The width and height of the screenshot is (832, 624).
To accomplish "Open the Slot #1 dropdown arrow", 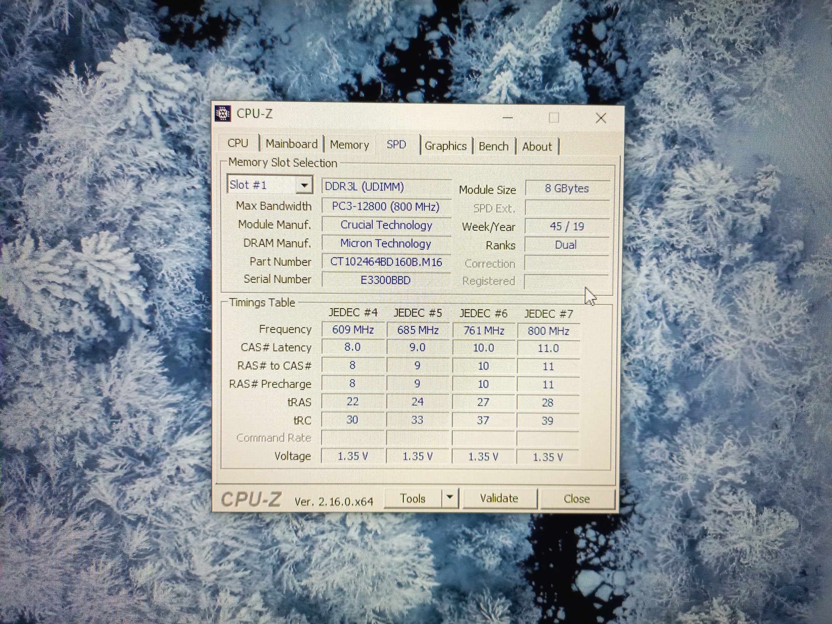I will 304,186.
